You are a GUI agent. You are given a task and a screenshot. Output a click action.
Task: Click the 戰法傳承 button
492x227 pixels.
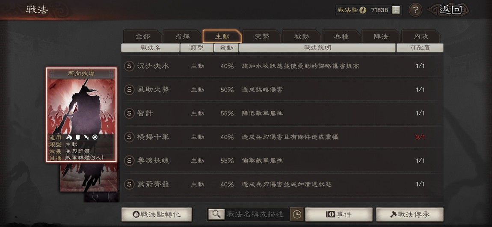[410, 215]
